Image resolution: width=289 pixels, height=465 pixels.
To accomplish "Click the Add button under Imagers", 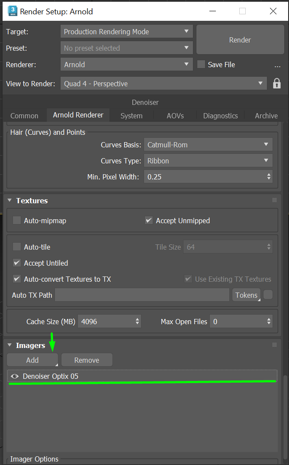I will 32,359.
